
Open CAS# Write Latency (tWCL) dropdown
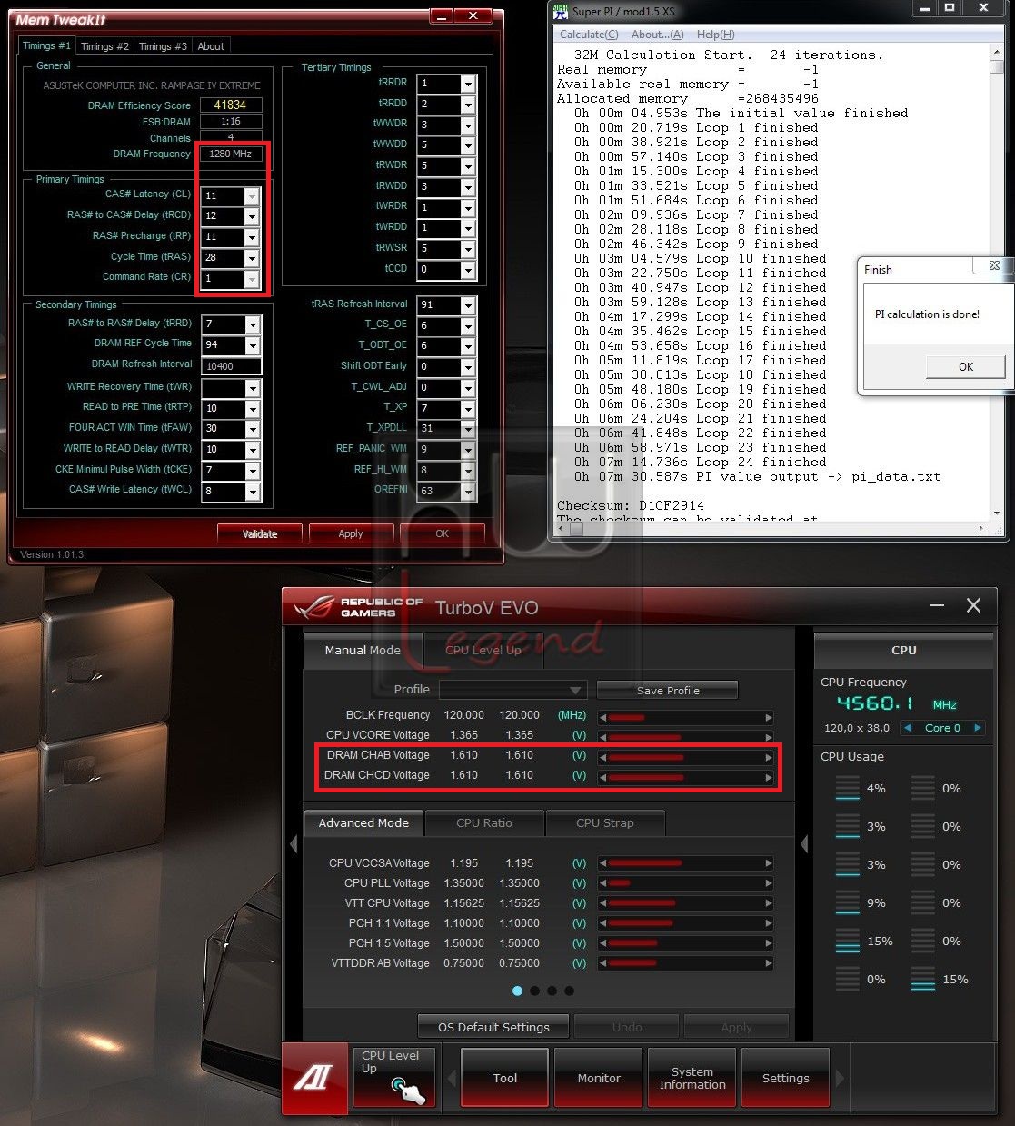(253, 492)
